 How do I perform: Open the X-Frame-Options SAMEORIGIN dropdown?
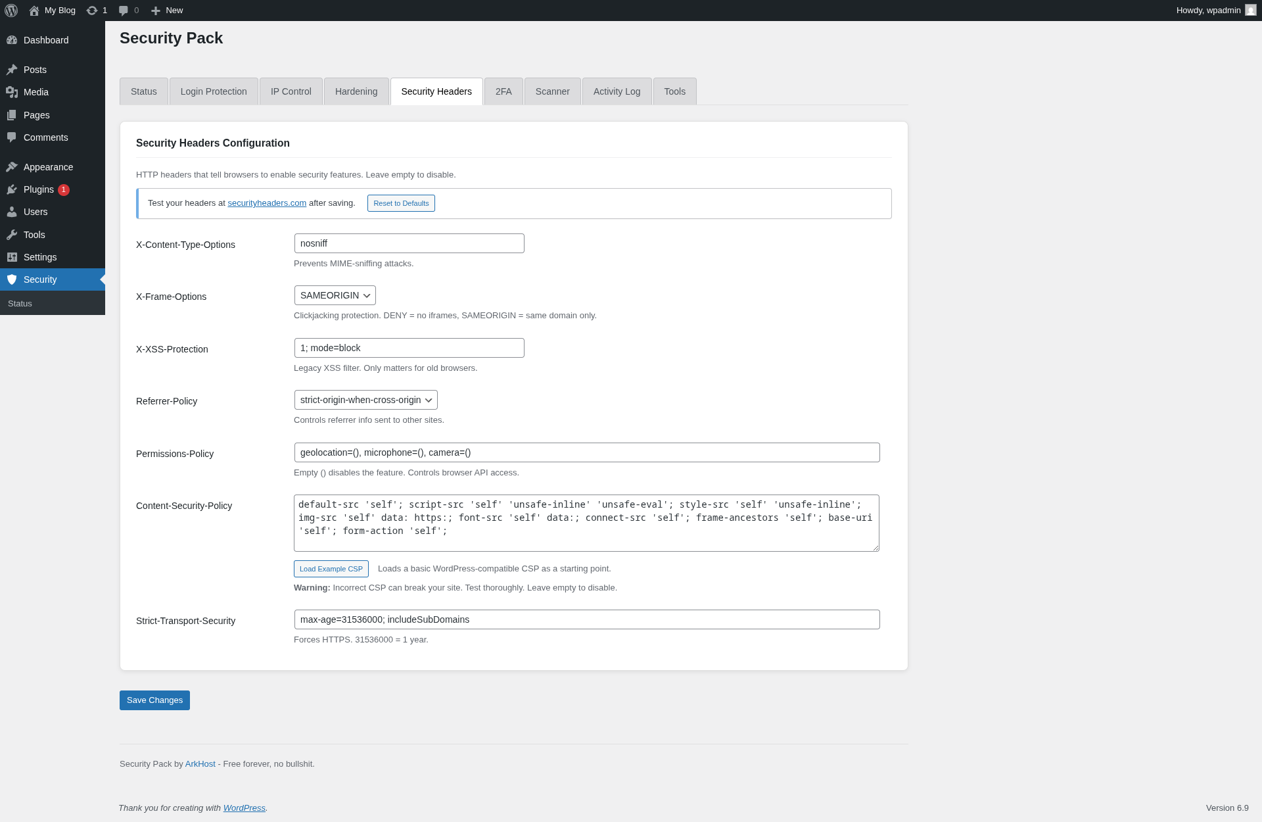pyautogui.click(x=335, y=295)
